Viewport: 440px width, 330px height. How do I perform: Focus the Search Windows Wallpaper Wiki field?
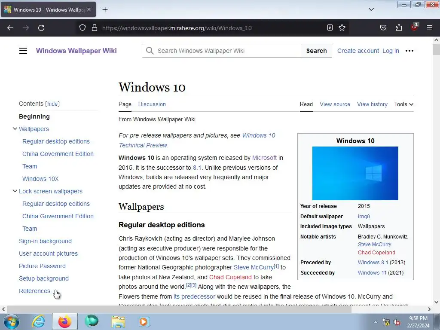pyautogui.click(x=221, y=51)
